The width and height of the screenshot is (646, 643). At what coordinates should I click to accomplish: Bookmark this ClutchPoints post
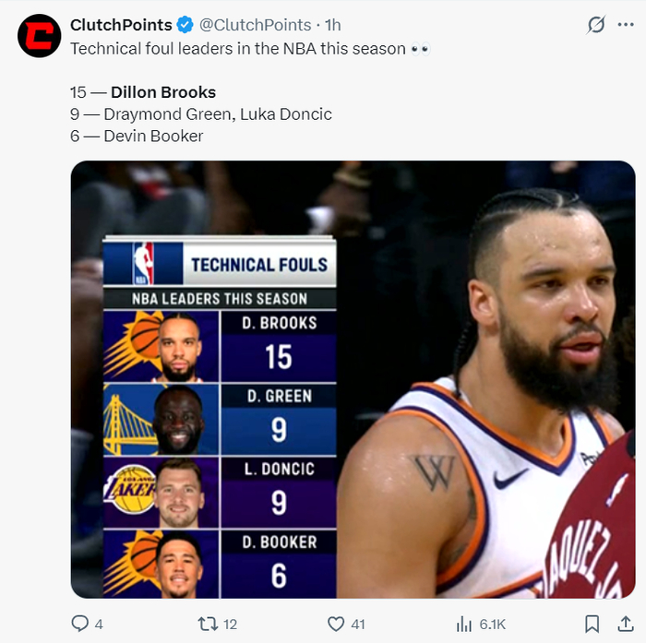coord(592,624)
